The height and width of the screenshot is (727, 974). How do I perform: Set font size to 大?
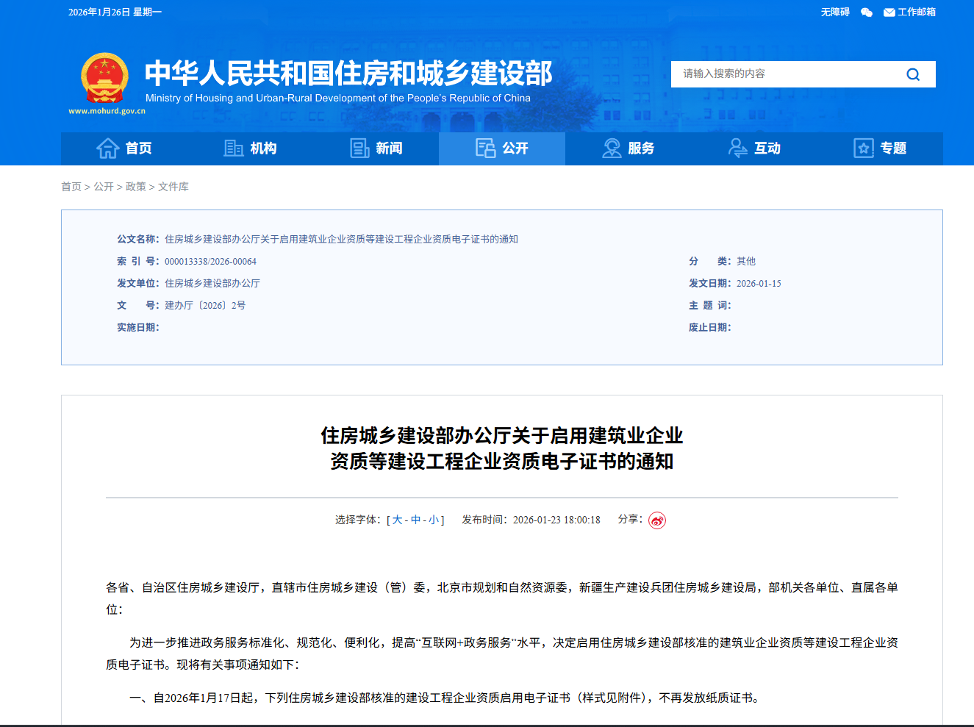(398, 520)
